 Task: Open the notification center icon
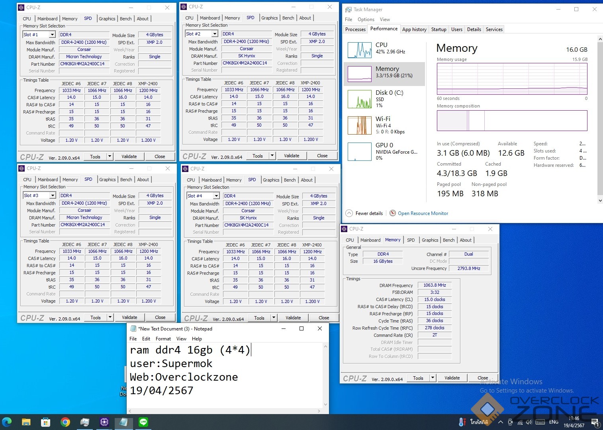(595, 422)
